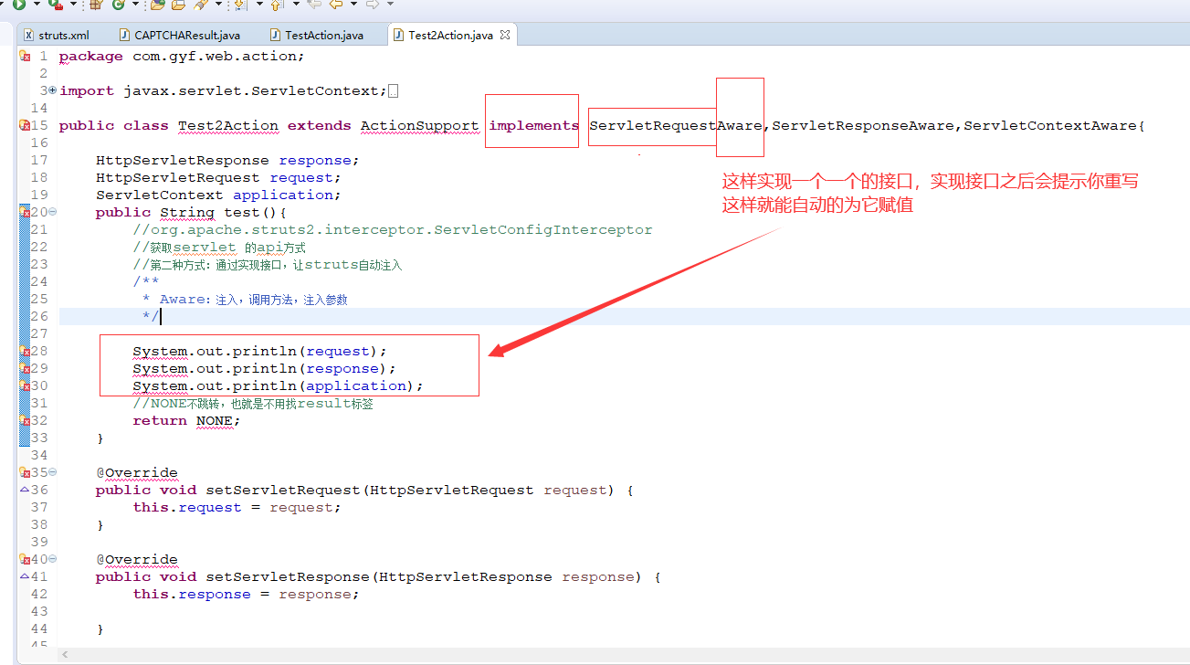Image resolution: width=1190 pixels, height=665 pixels.
Task: Collapse the setServletRequest method at line 35
Action: click(52, 472)
